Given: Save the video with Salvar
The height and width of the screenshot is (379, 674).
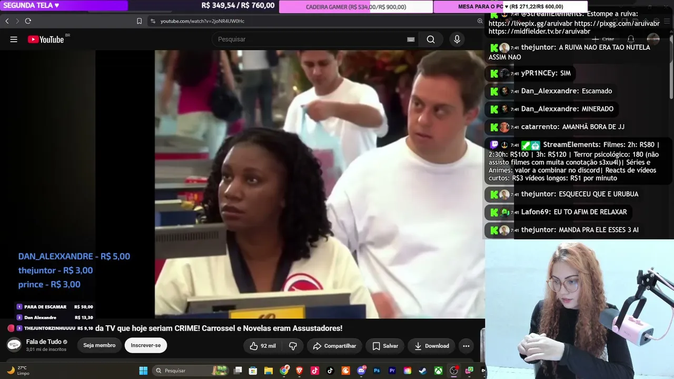Looking at the screenshot, I should [385, 346].
